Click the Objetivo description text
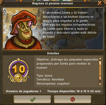The image size is (106, 105). (68, 64)
